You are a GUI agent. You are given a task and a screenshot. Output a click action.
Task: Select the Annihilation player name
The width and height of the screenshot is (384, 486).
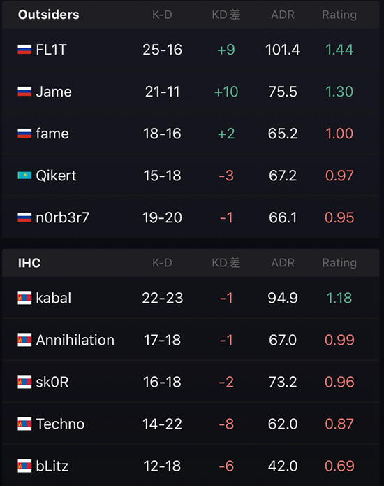[75, 340]
